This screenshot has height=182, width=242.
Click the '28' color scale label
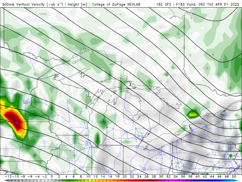pos(154,177)
